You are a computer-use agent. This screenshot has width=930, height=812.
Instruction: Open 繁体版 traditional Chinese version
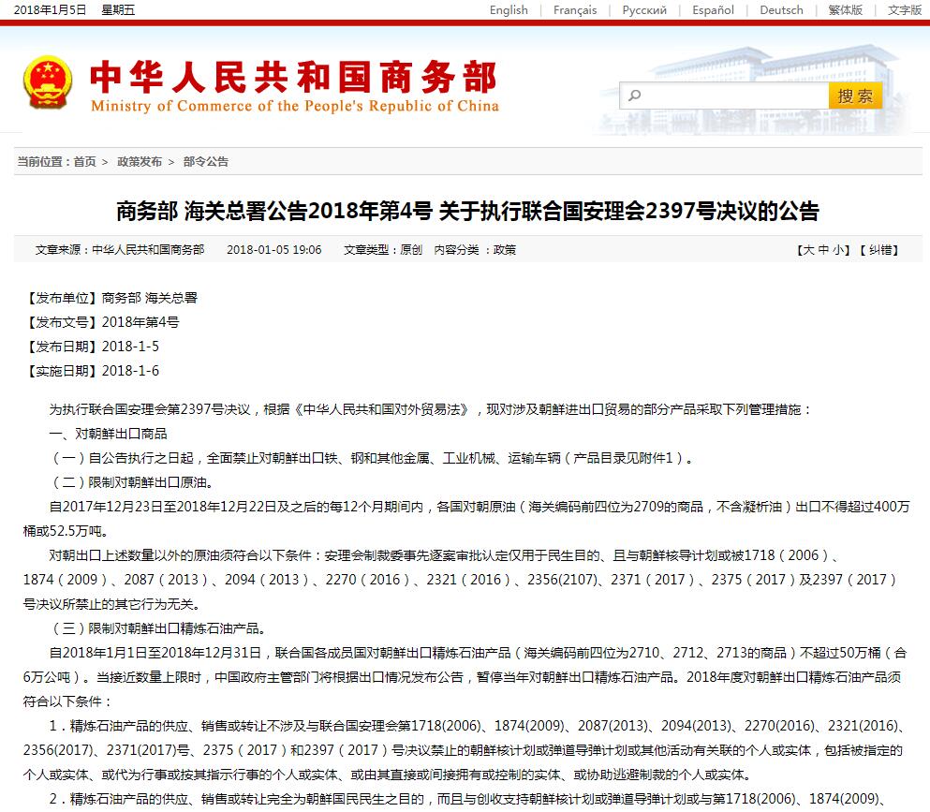[x=845, y=10]
